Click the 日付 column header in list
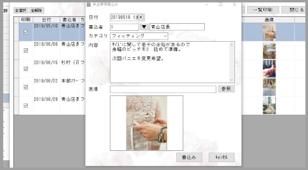The height and width of the screenshot is (170, 308). [x=47, y=20]
